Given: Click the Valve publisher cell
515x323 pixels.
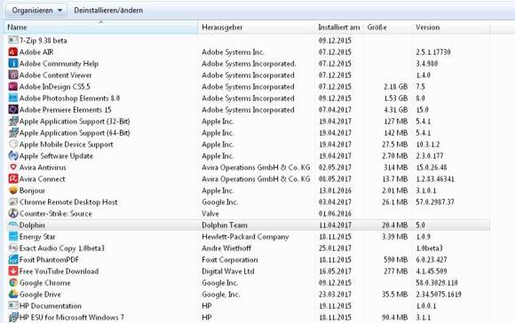Looking at the screenshot, I should (x=210, y=213).
